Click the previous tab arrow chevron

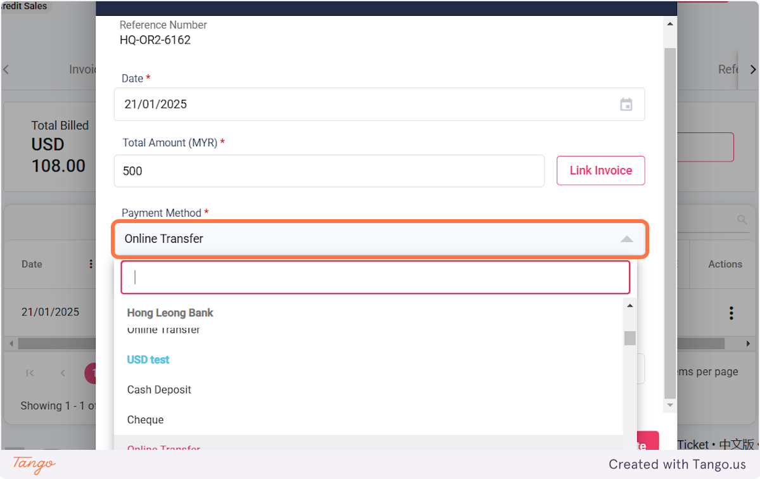pos(6,70)
